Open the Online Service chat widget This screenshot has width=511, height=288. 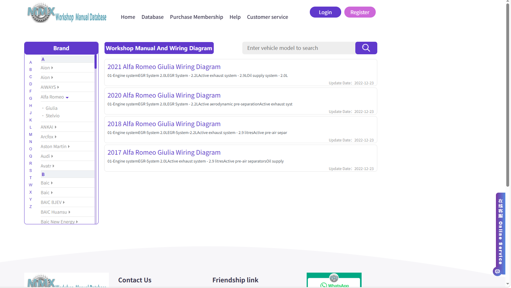tap(500, 234)
